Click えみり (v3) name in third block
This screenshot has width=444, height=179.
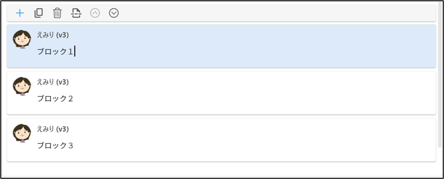click(53, 129)
